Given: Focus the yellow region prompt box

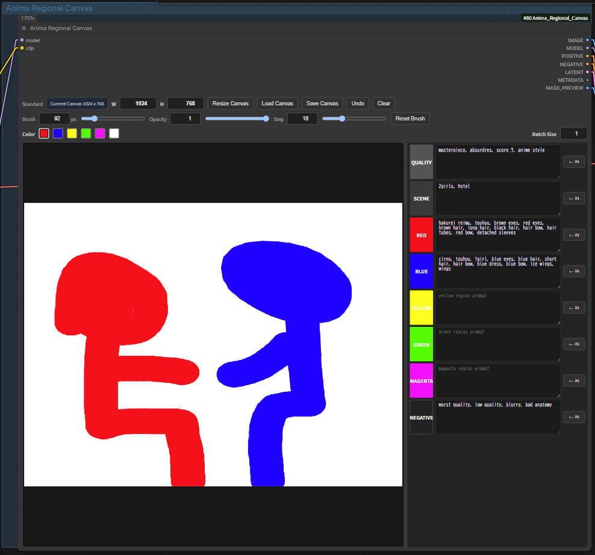Looking at the screenshot, I should point(498,308).
